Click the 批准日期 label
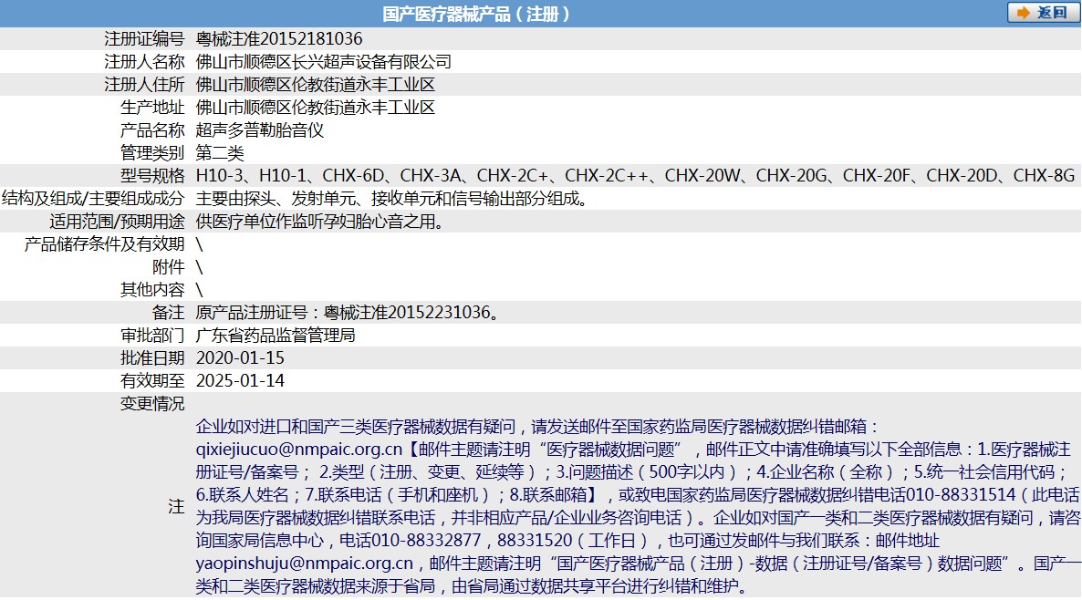The width and height of the screenshot is (1082, 600). [x=152, y=358]
